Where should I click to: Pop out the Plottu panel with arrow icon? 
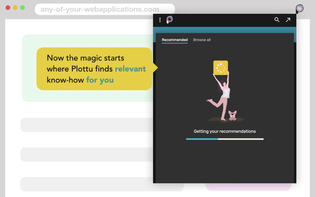tap(288, 20)
